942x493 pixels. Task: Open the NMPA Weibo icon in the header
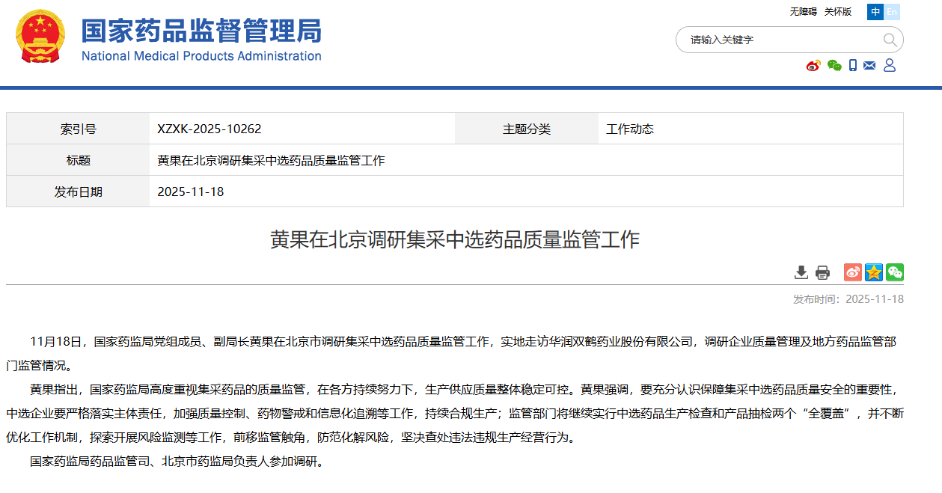click(x=813, y=66)
